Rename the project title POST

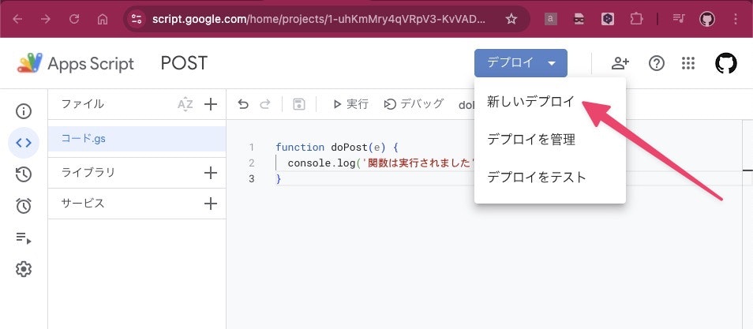(x=184, y=63)
